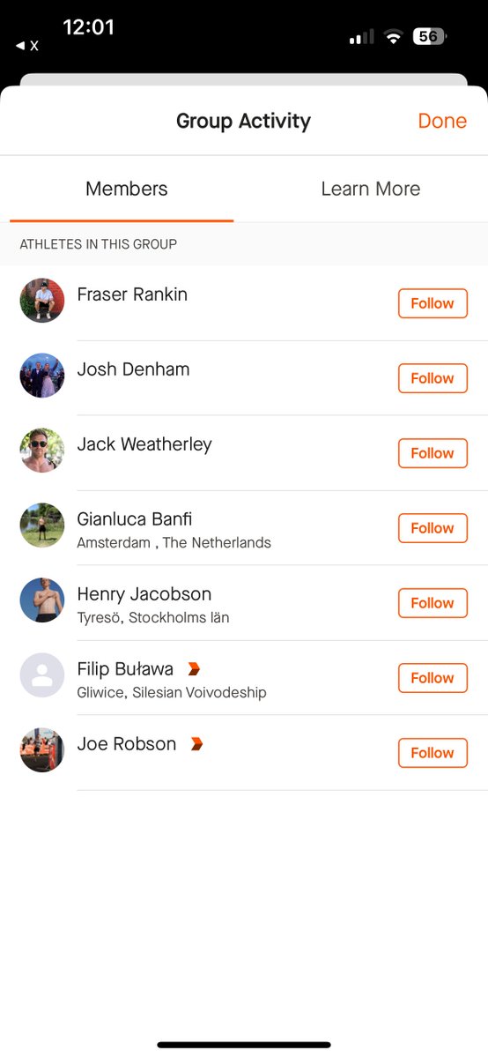
Task: Select the Members tab
Action: 126,189
